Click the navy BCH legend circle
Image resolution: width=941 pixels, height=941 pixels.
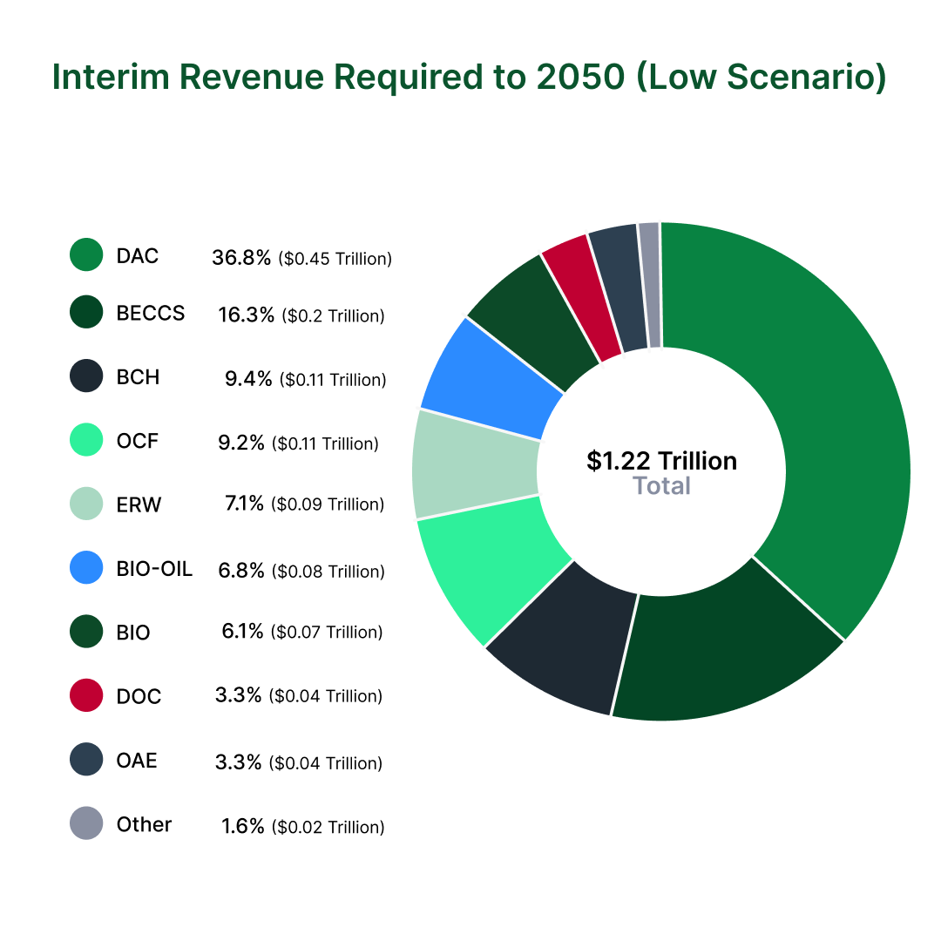pos(86,376)
